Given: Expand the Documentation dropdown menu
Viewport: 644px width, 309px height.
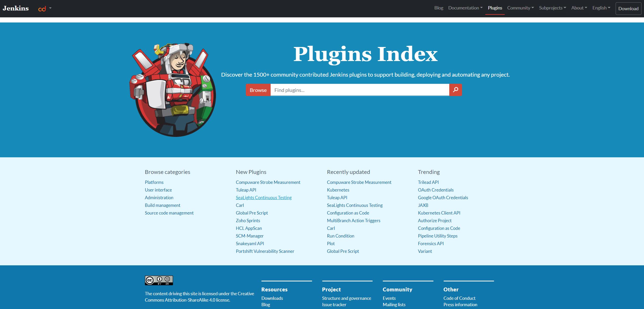Looking at the screenshot, I should (x=465, y=8).
